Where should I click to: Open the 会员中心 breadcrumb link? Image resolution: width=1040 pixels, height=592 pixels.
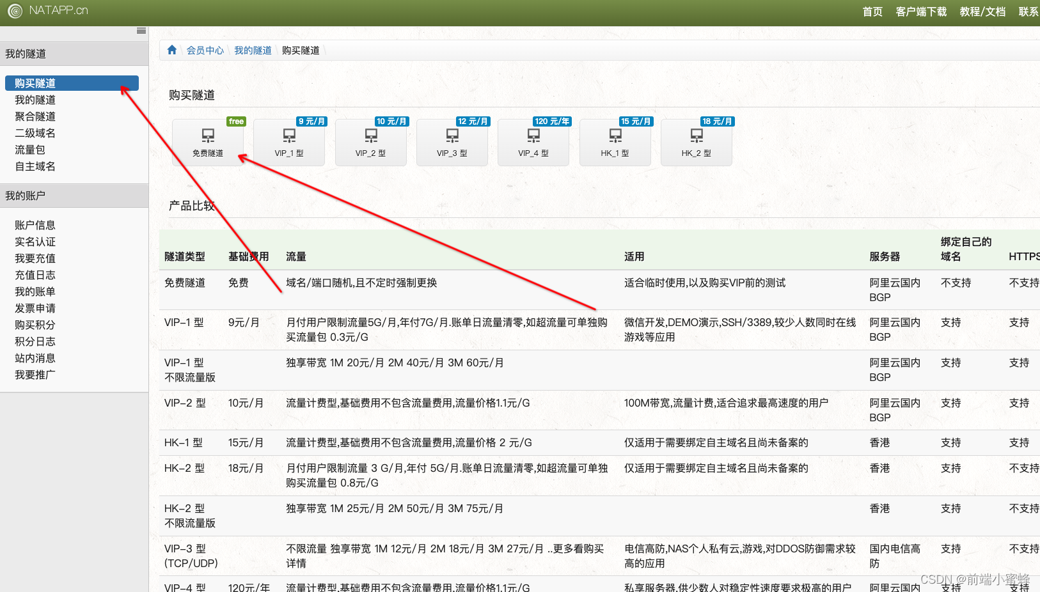click(205, 50)
